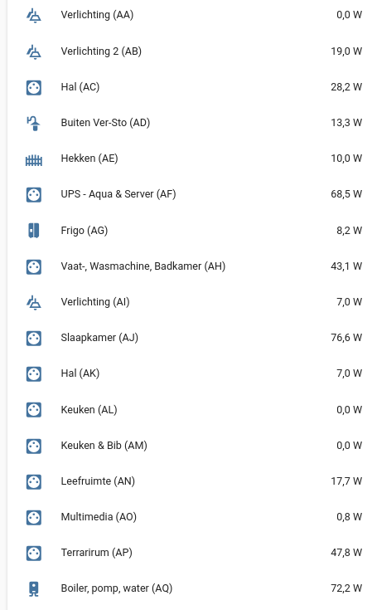This screenshot has width=372, height=610.
Task: Click the outdoor lamp icon for Buiten Ver-Sto (AD)
Action: coord(34,123)
